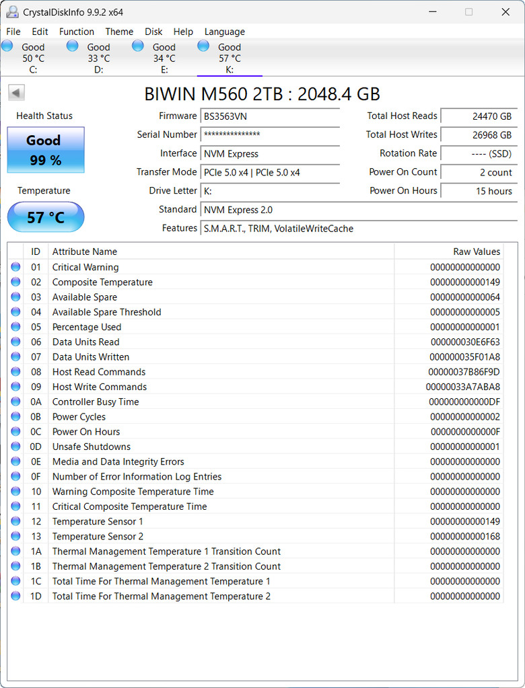The height and width of the screenshot is (688, 525).
Task: Click status orb for Media and Data Integrity Errors
Action: coord(15,461)
